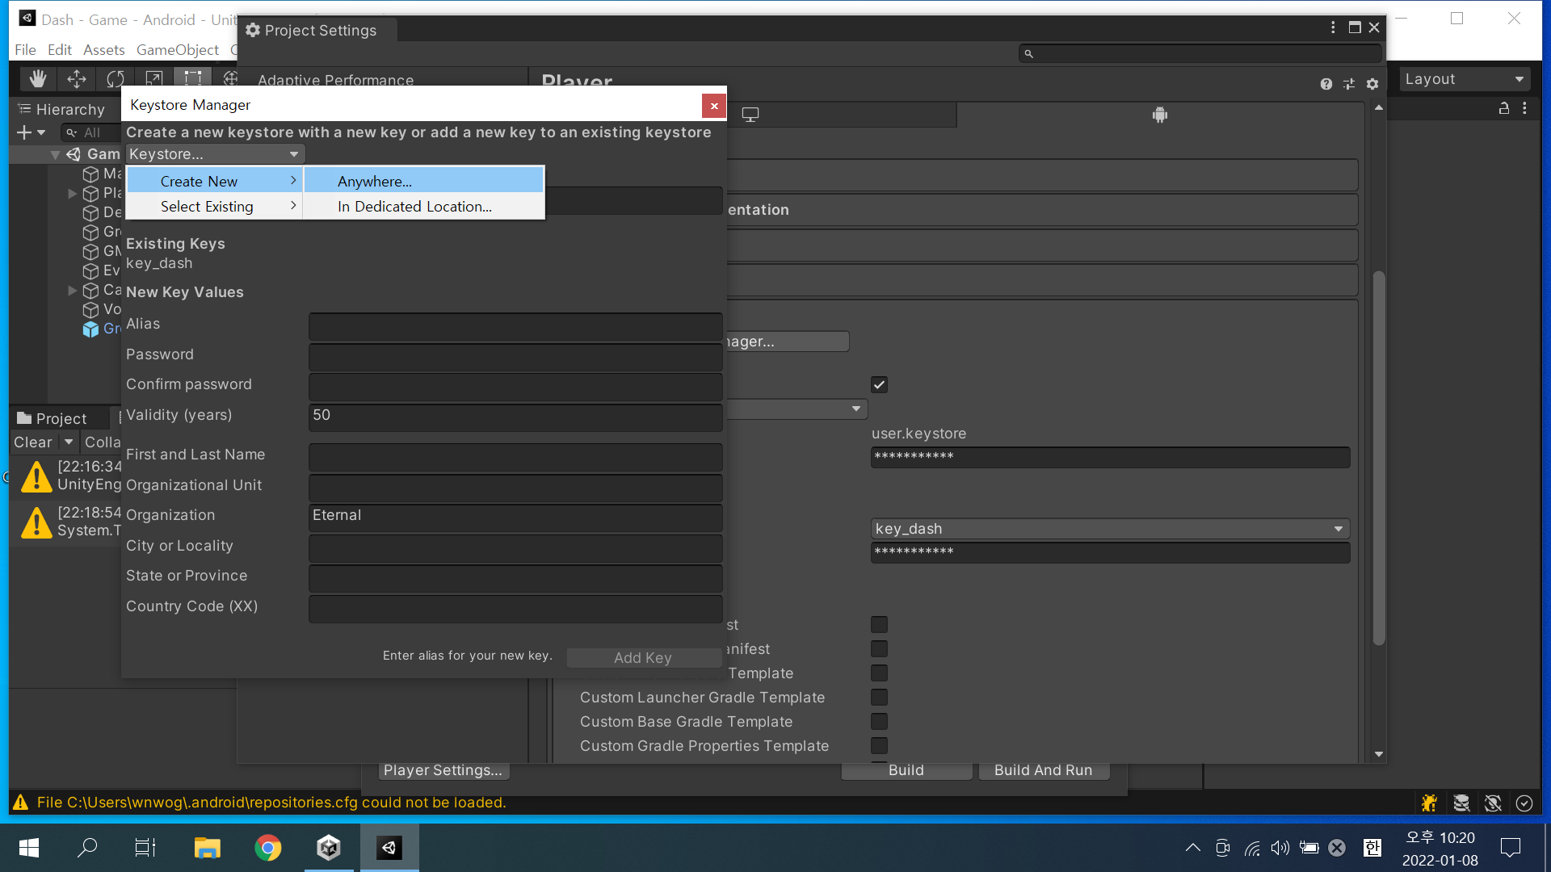The image size is (1551, 872).
Task: Click the Rotate tool icon in toolbar
Action: coord(114,79)
